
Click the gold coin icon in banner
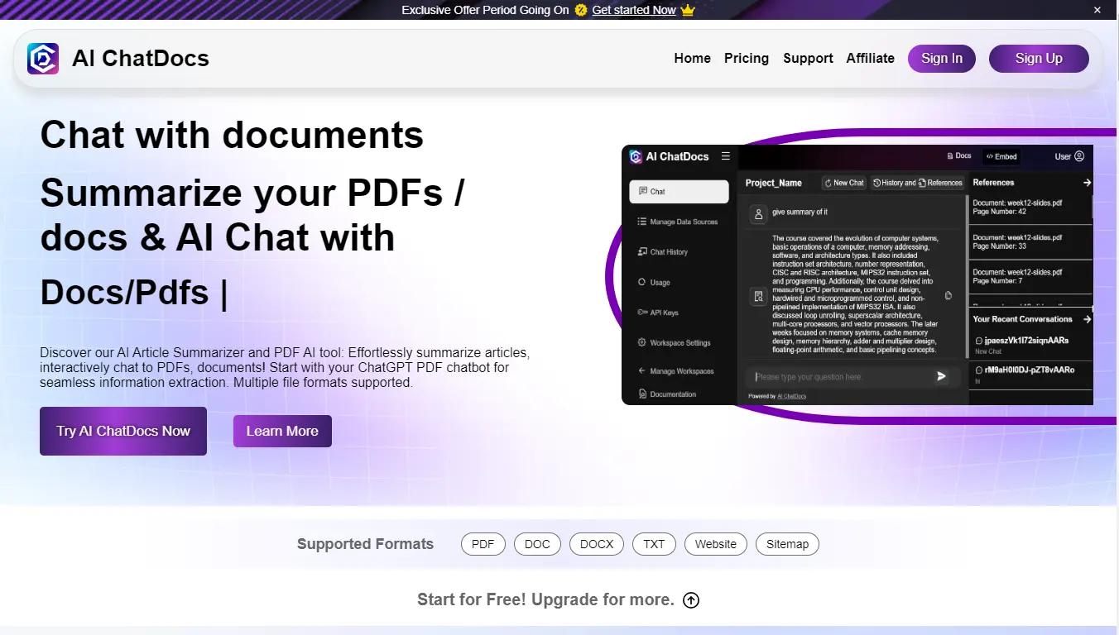tap(581, 10)
